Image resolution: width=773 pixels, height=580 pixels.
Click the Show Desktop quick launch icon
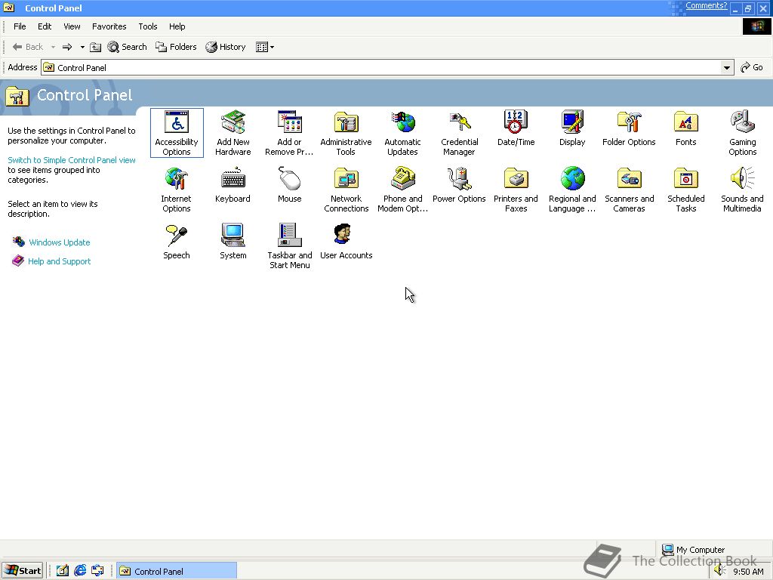(x=62, y=571)
